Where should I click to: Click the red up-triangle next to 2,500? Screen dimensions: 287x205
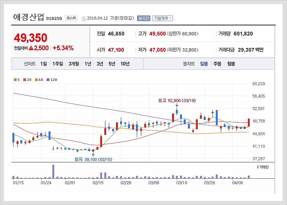tap(31, 48)
